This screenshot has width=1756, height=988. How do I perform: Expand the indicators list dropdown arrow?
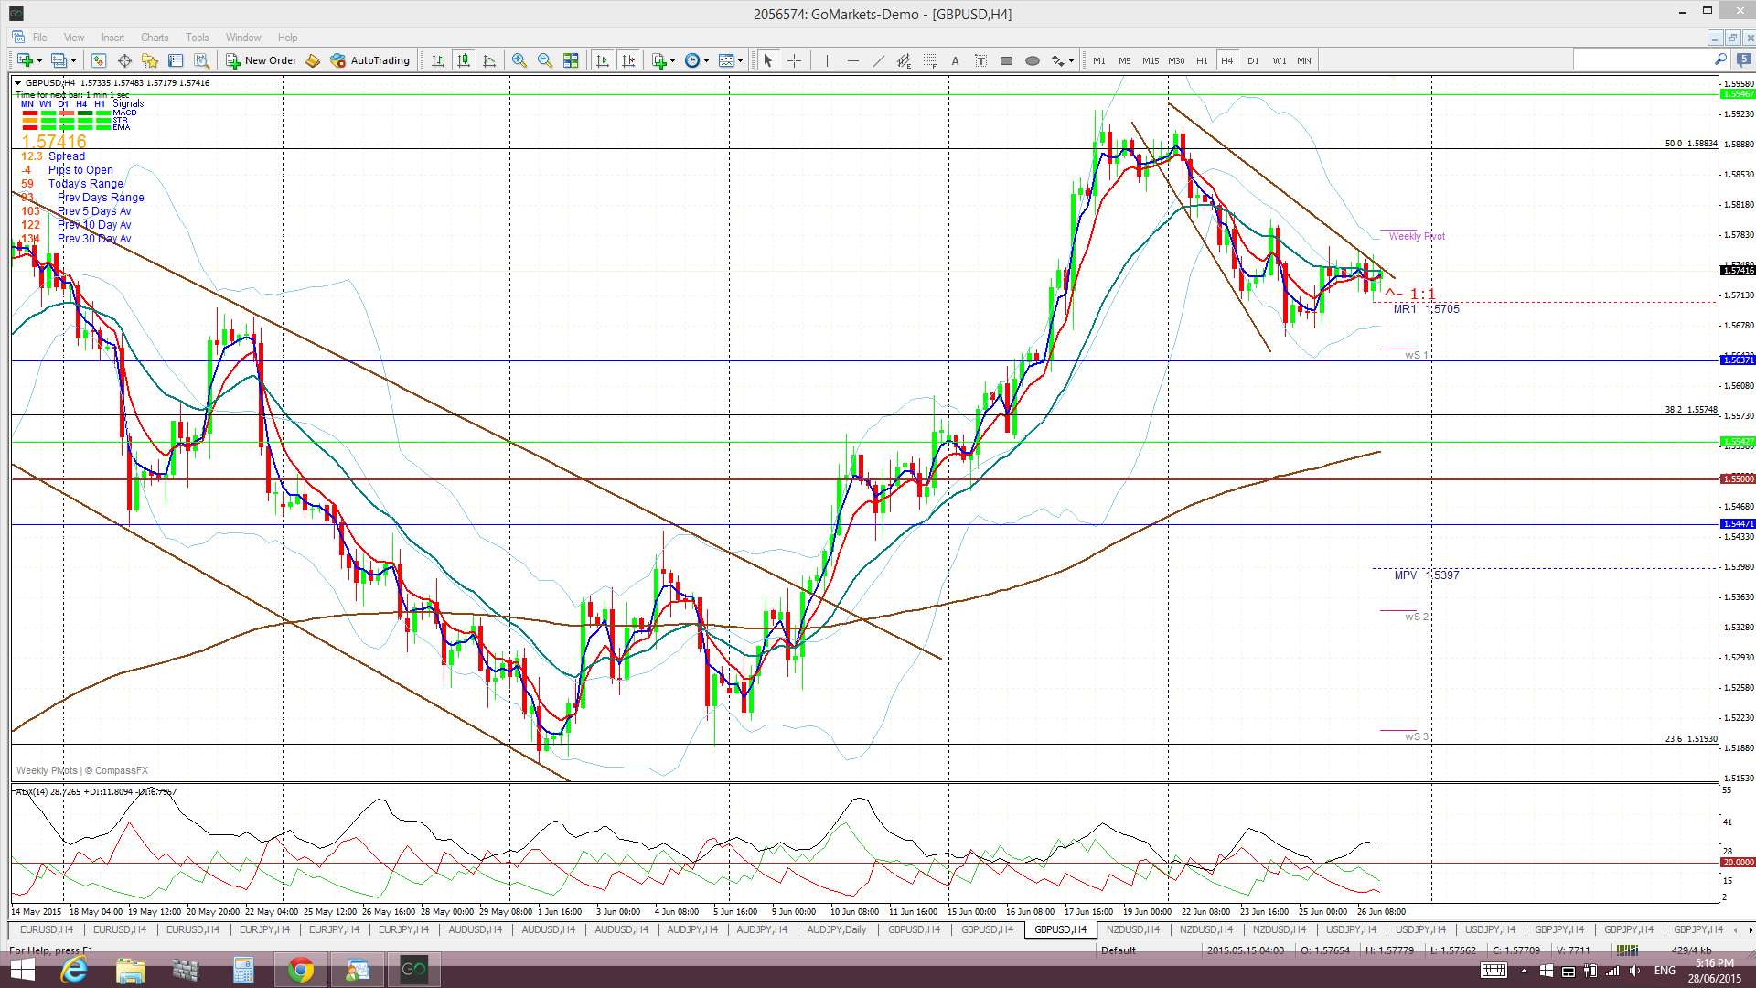673,61
